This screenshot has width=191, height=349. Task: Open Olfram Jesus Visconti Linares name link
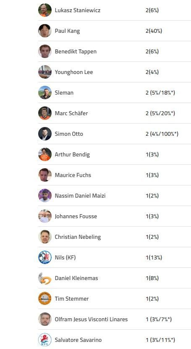[91, 319]
